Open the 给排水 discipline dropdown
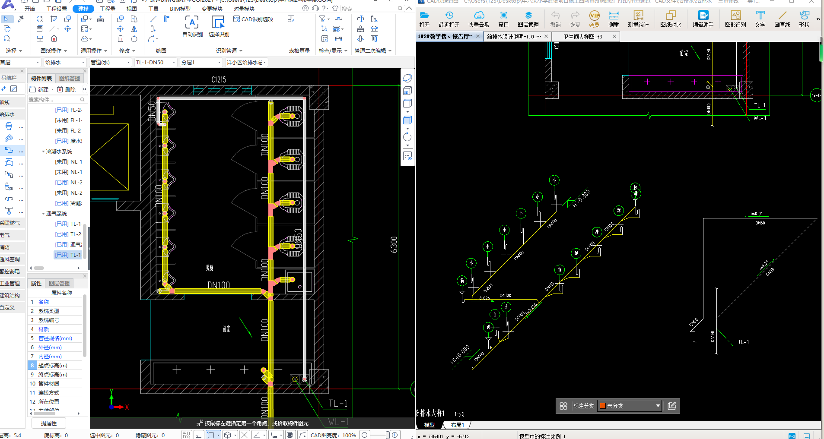Image resolution: width=824 pixels, height=439 pixels. (x=65, y=62)
